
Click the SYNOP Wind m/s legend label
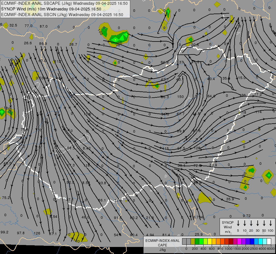pyautogui.click(x=228, y=227)
